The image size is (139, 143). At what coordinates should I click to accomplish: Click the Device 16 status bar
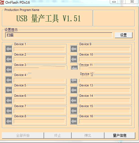click(x=105, y=121)
